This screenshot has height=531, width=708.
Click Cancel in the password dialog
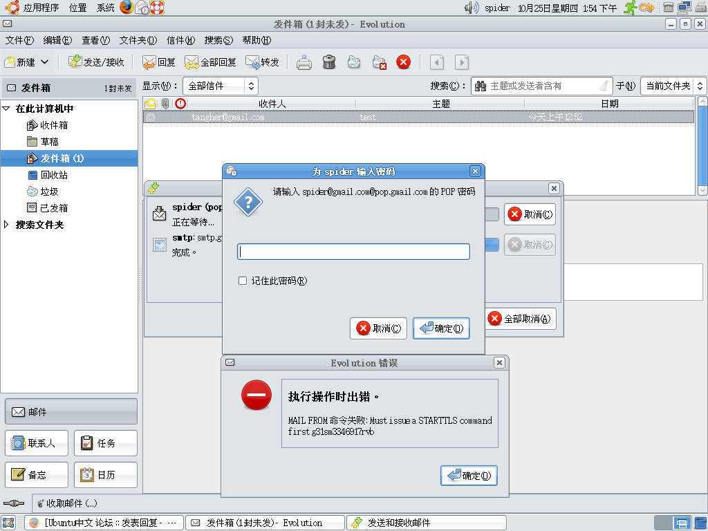click(378, 328)
